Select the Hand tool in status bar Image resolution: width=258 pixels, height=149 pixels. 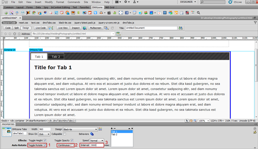[x=191, y=121]
